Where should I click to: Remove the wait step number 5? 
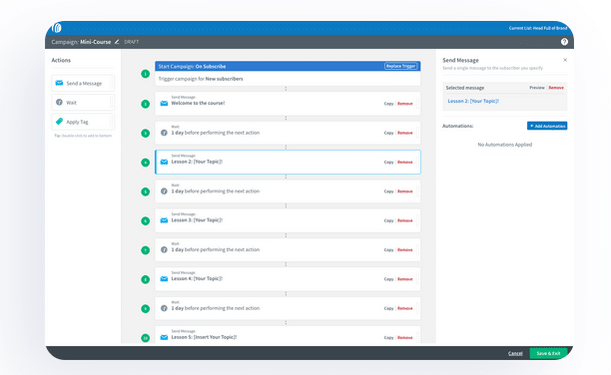(405, 191)
